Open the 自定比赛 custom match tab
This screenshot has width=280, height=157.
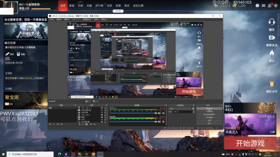(138, 6)
